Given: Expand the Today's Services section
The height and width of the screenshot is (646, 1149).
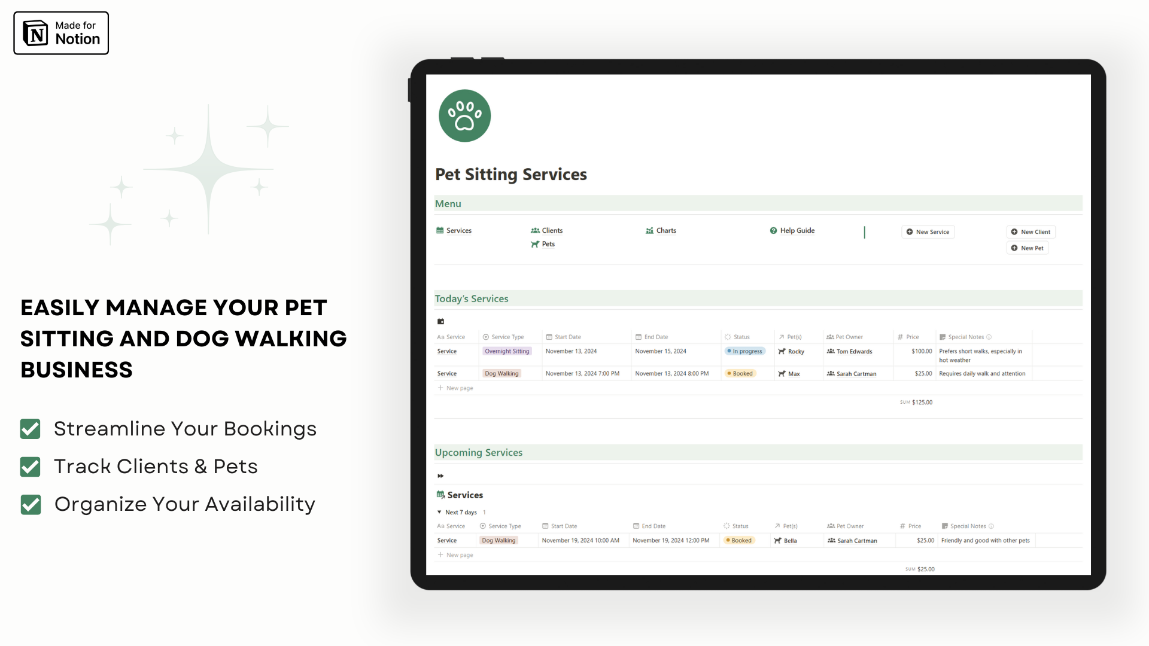Looking at the screenshot, I should point(471,298).
